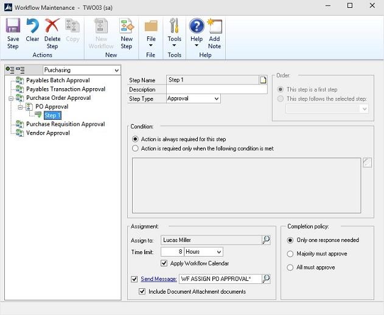
Task: Click the greyed Copy icon
Action: pyautogui.click(x=72, y=26)
